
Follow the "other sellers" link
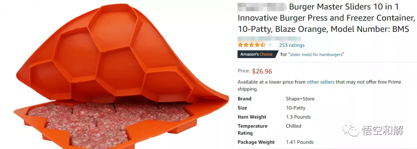pyautogui.click(x=320, y=82)
